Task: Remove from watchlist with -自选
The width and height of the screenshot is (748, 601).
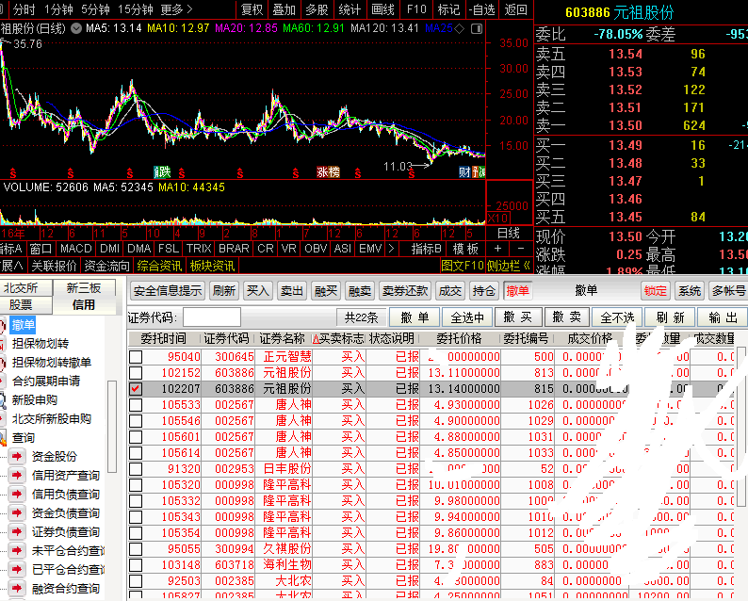Action: tap(481, 9)
